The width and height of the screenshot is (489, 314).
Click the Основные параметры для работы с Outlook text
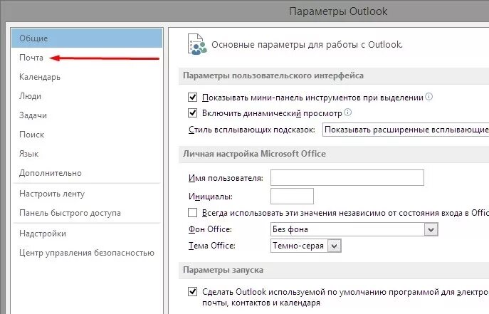(x=307, y=45)
